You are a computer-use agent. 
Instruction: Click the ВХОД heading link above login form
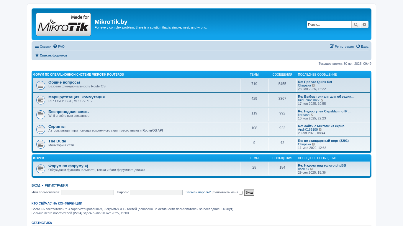pos(36,185)
